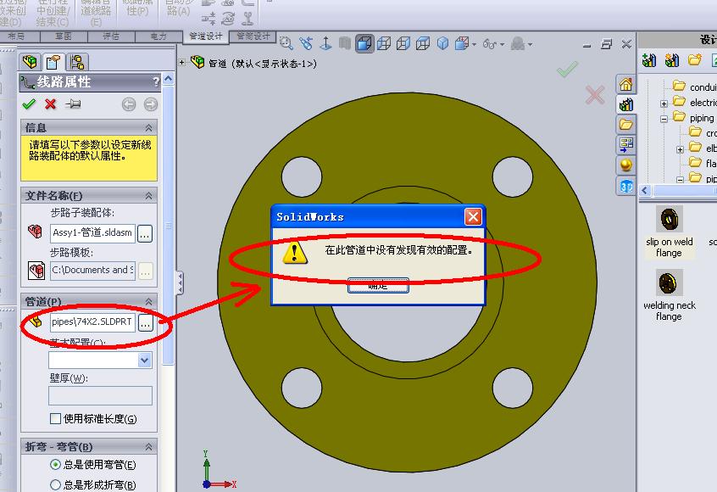This screenshot has height=492, width=717.
Task: Click the Previous View icon
Action: pyautogui.click(x=306, y=43)
